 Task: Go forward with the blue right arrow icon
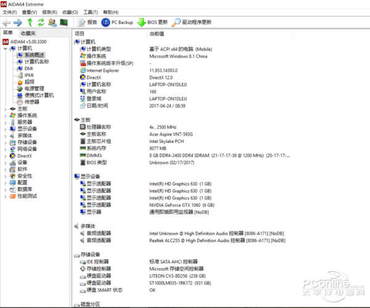pos(18,23)
